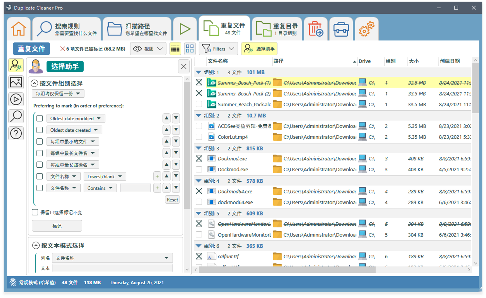
Task: Click the clear-marks red X icon
Action: coord(62,49)
